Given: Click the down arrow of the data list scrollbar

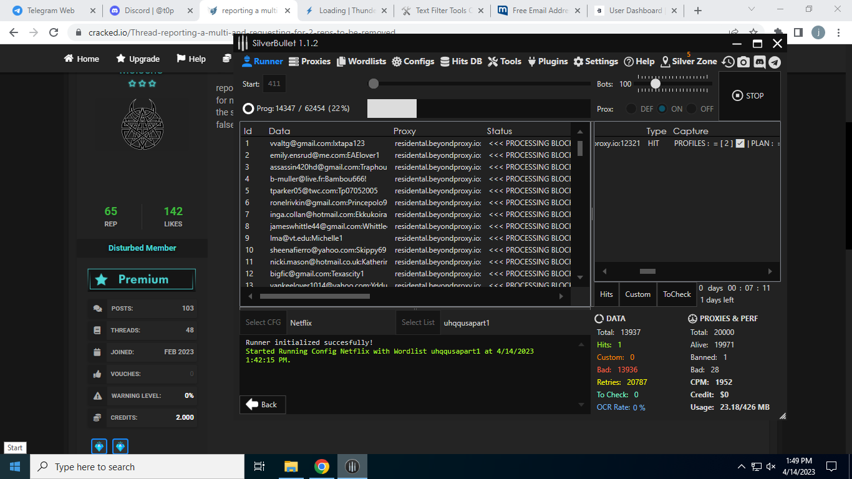Looking at the screenshot, I should pos(580,277).
